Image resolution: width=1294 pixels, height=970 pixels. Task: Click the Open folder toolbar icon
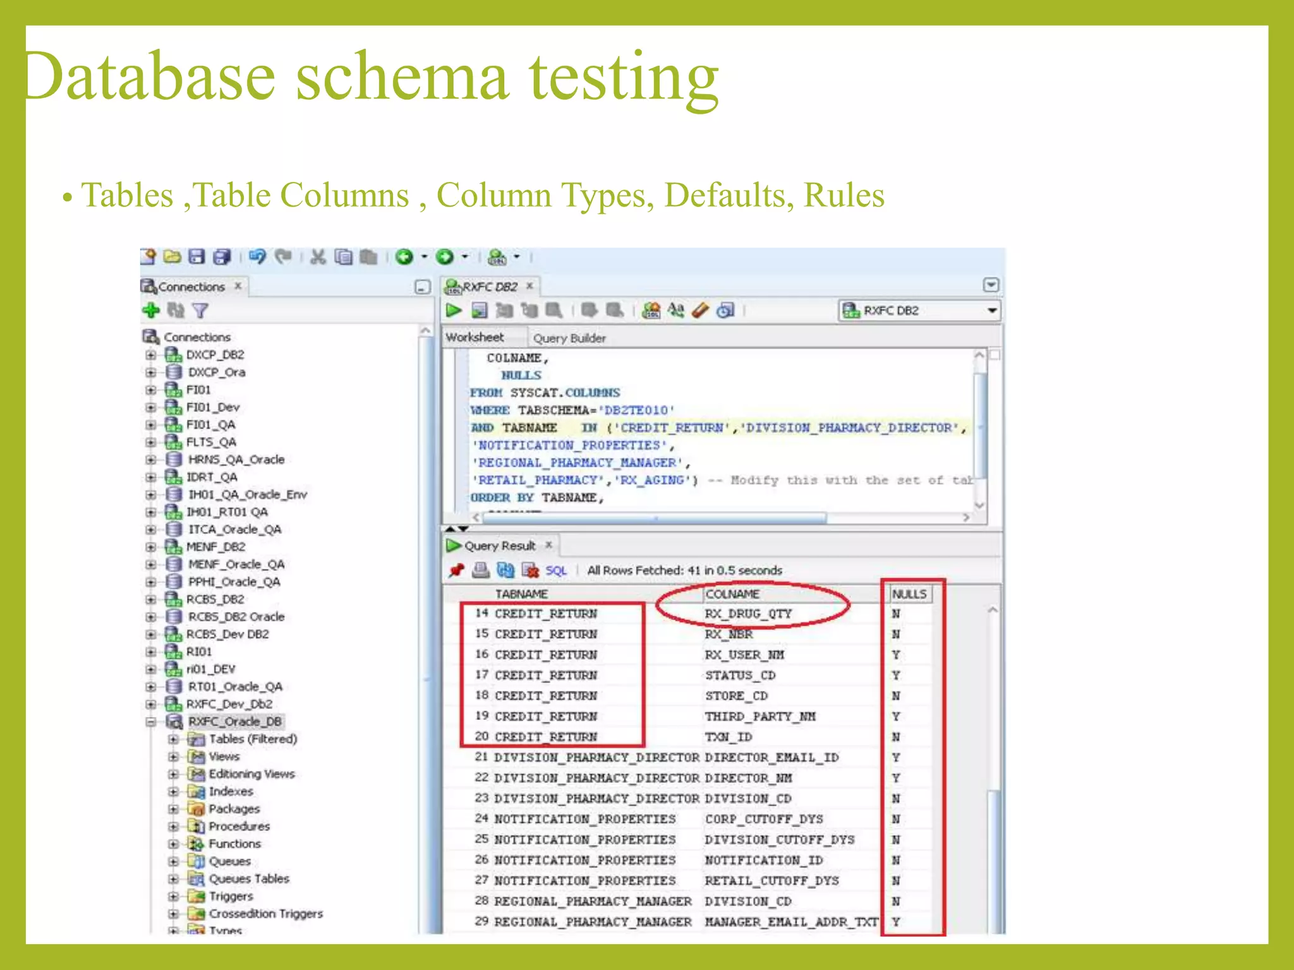[x=172, y=256]
